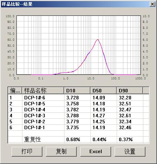Click D90 value 32.34
The image size is (157, 164).
[x=125, y=122]
